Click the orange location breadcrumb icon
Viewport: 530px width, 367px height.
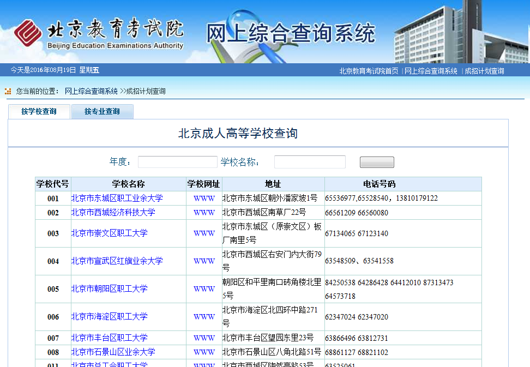(8, 91)
